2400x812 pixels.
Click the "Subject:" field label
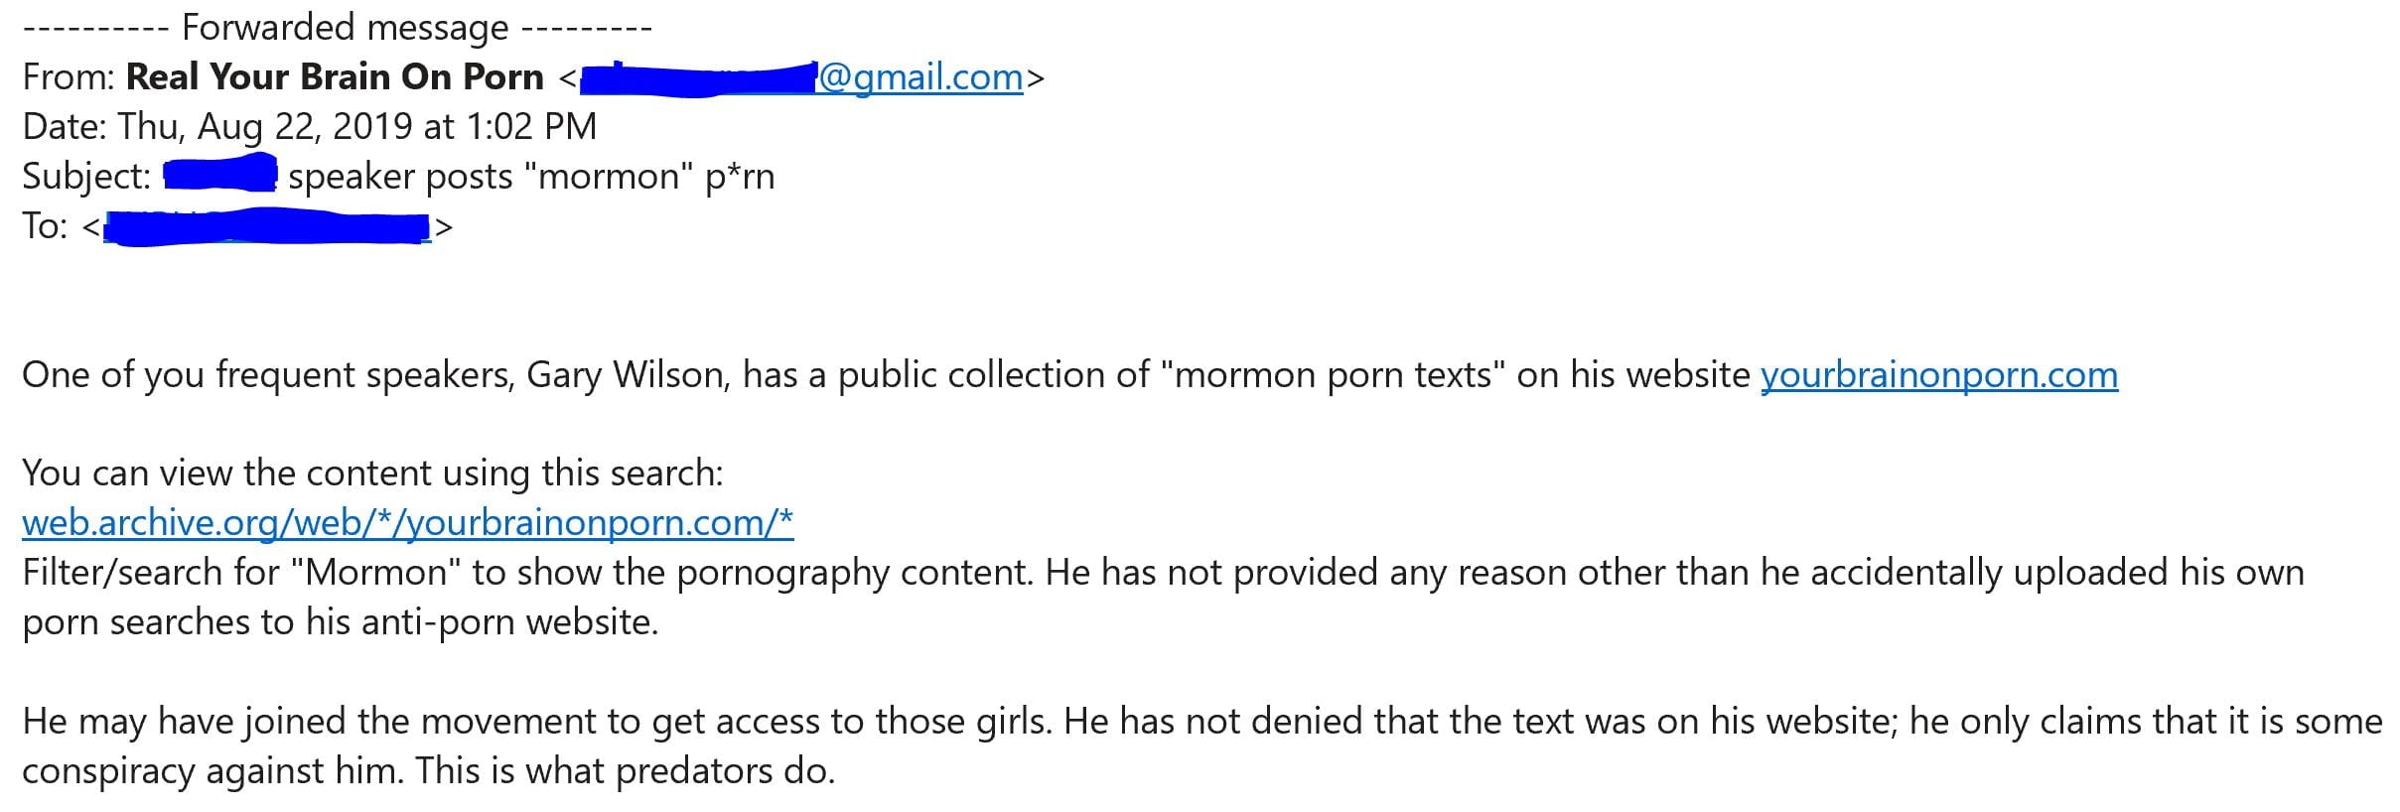(x=86, y=177)
